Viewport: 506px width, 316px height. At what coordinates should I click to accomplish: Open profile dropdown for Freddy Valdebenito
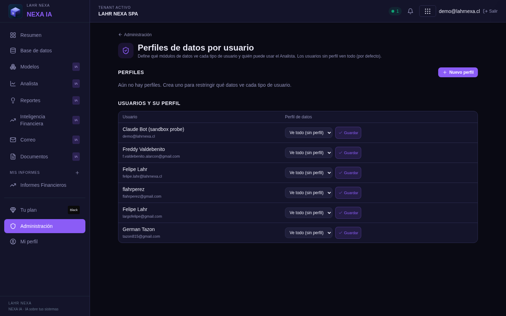[309, 153]
